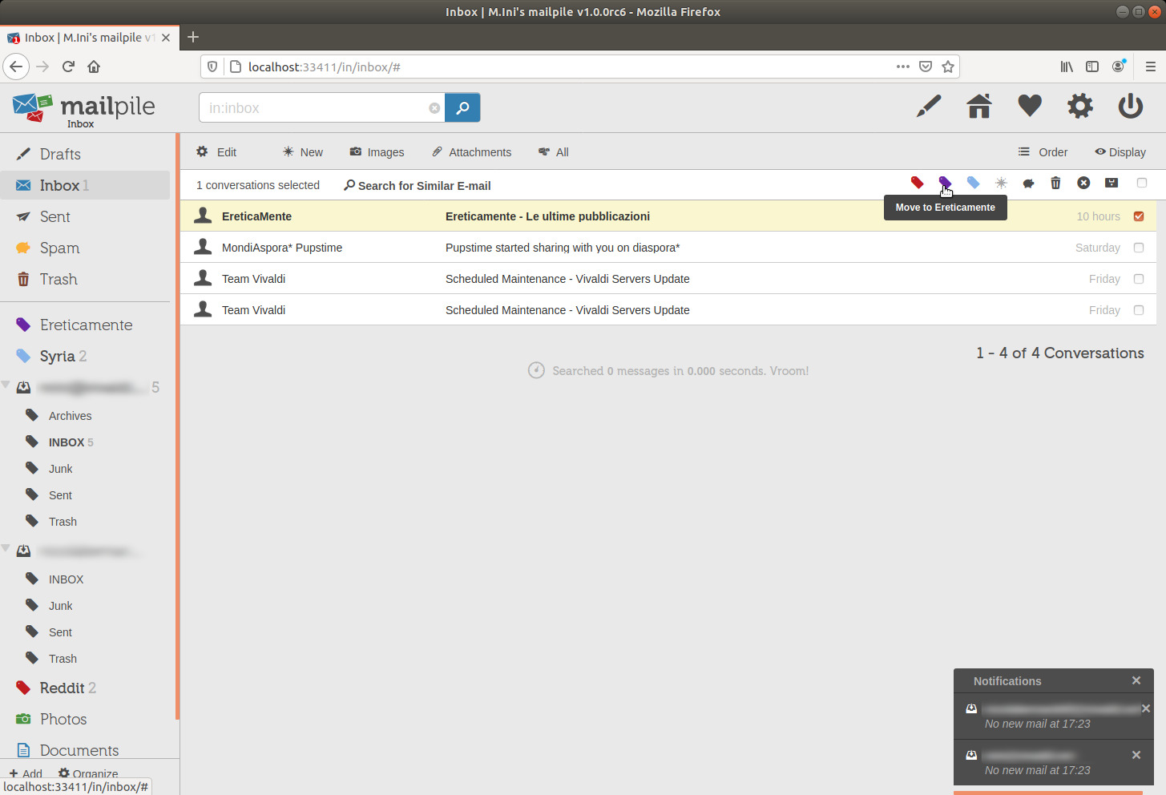The width and height of the screenshot is (1166, 795).
Task: Click Search for Similar E-mail
Action: pyautogui.click(x=418, y=185)
